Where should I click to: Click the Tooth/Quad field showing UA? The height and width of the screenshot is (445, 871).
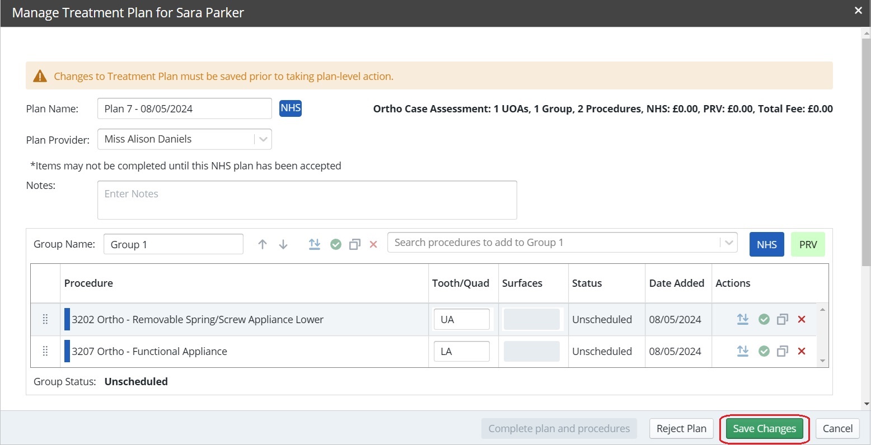(461, 319)
